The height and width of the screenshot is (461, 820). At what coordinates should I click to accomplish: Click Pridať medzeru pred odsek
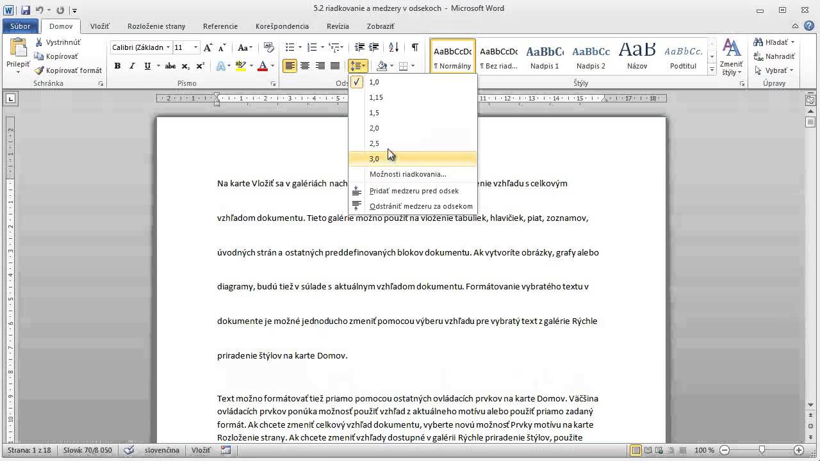point(413,191)
